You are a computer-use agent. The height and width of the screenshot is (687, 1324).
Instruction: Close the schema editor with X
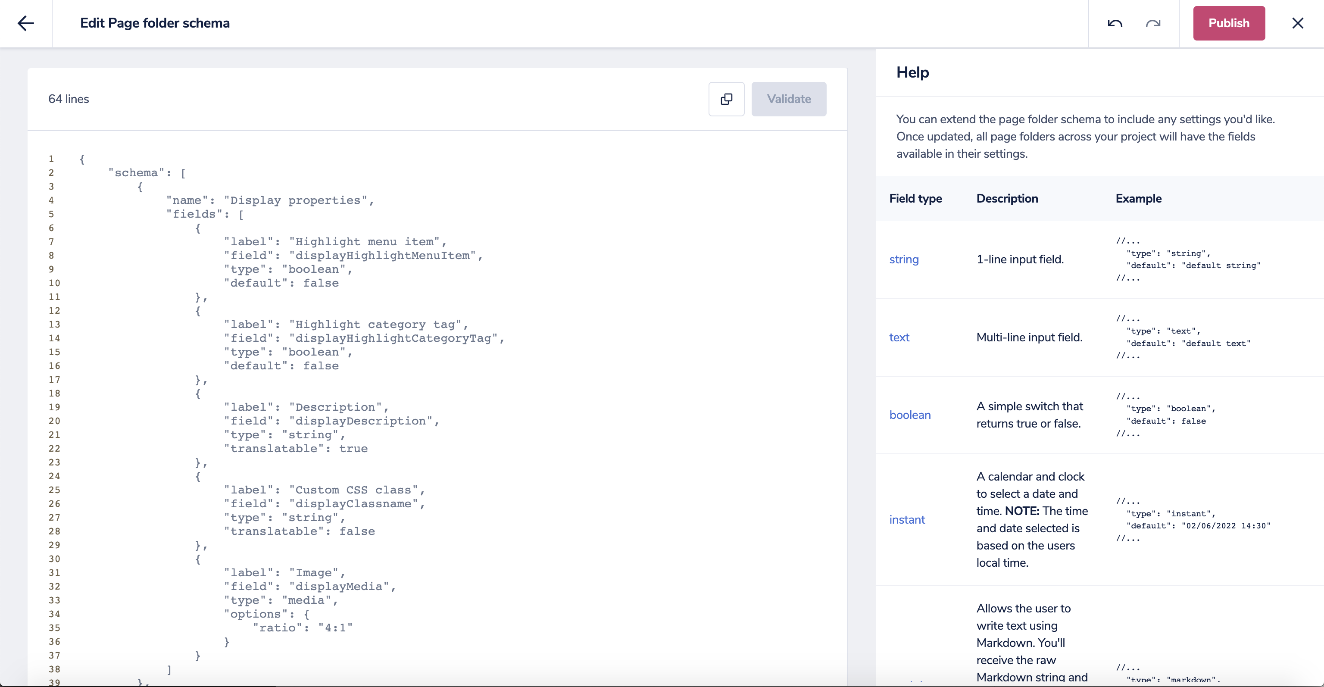[x=1297, y=23]
